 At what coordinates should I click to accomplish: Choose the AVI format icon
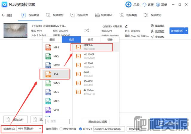click(x=48, y=74)
